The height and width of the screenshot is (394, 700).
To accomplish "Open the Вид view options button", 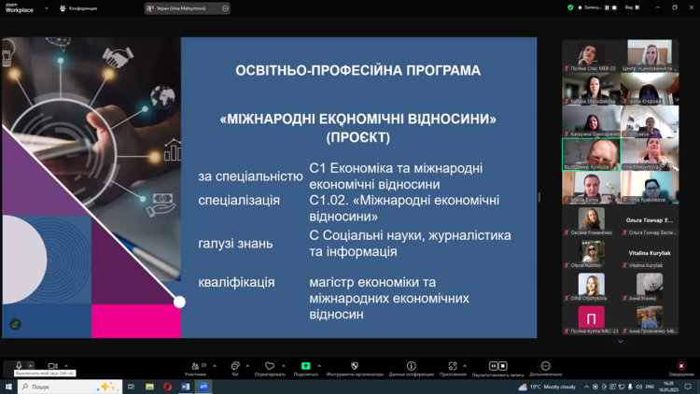I will [x=631, y=7].
